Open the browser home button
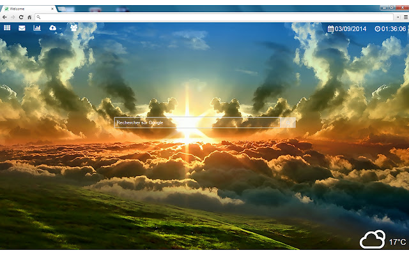The height and width of the screenshot is (255, 409). coord(29,17)
